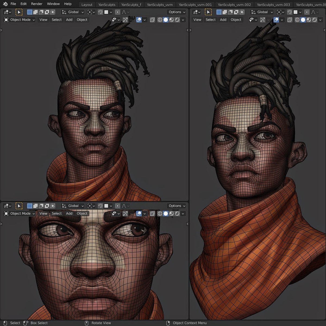Select material preview shading in the bottom-left viewport
This screenshot has width=326, height=326.
click(171, 214)
